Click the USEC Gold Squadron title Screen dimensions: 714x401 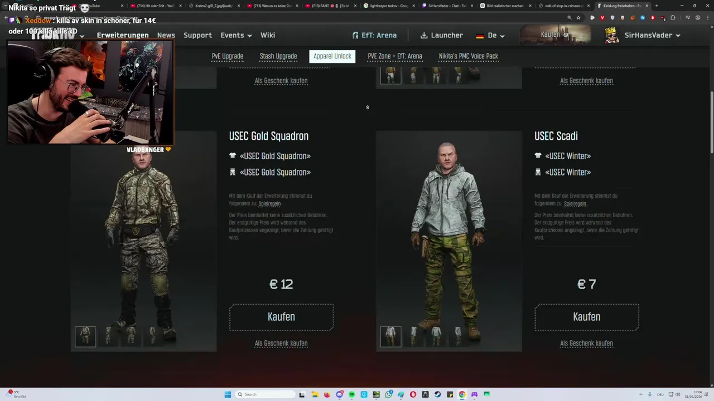pos(268,136)
